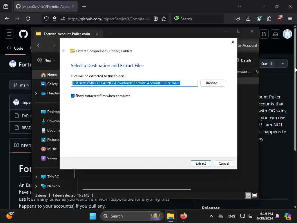The width and height of the screenshot is (297, 223).
Task: Expand This PC in Explorer tree
Action: coord(36,177)
